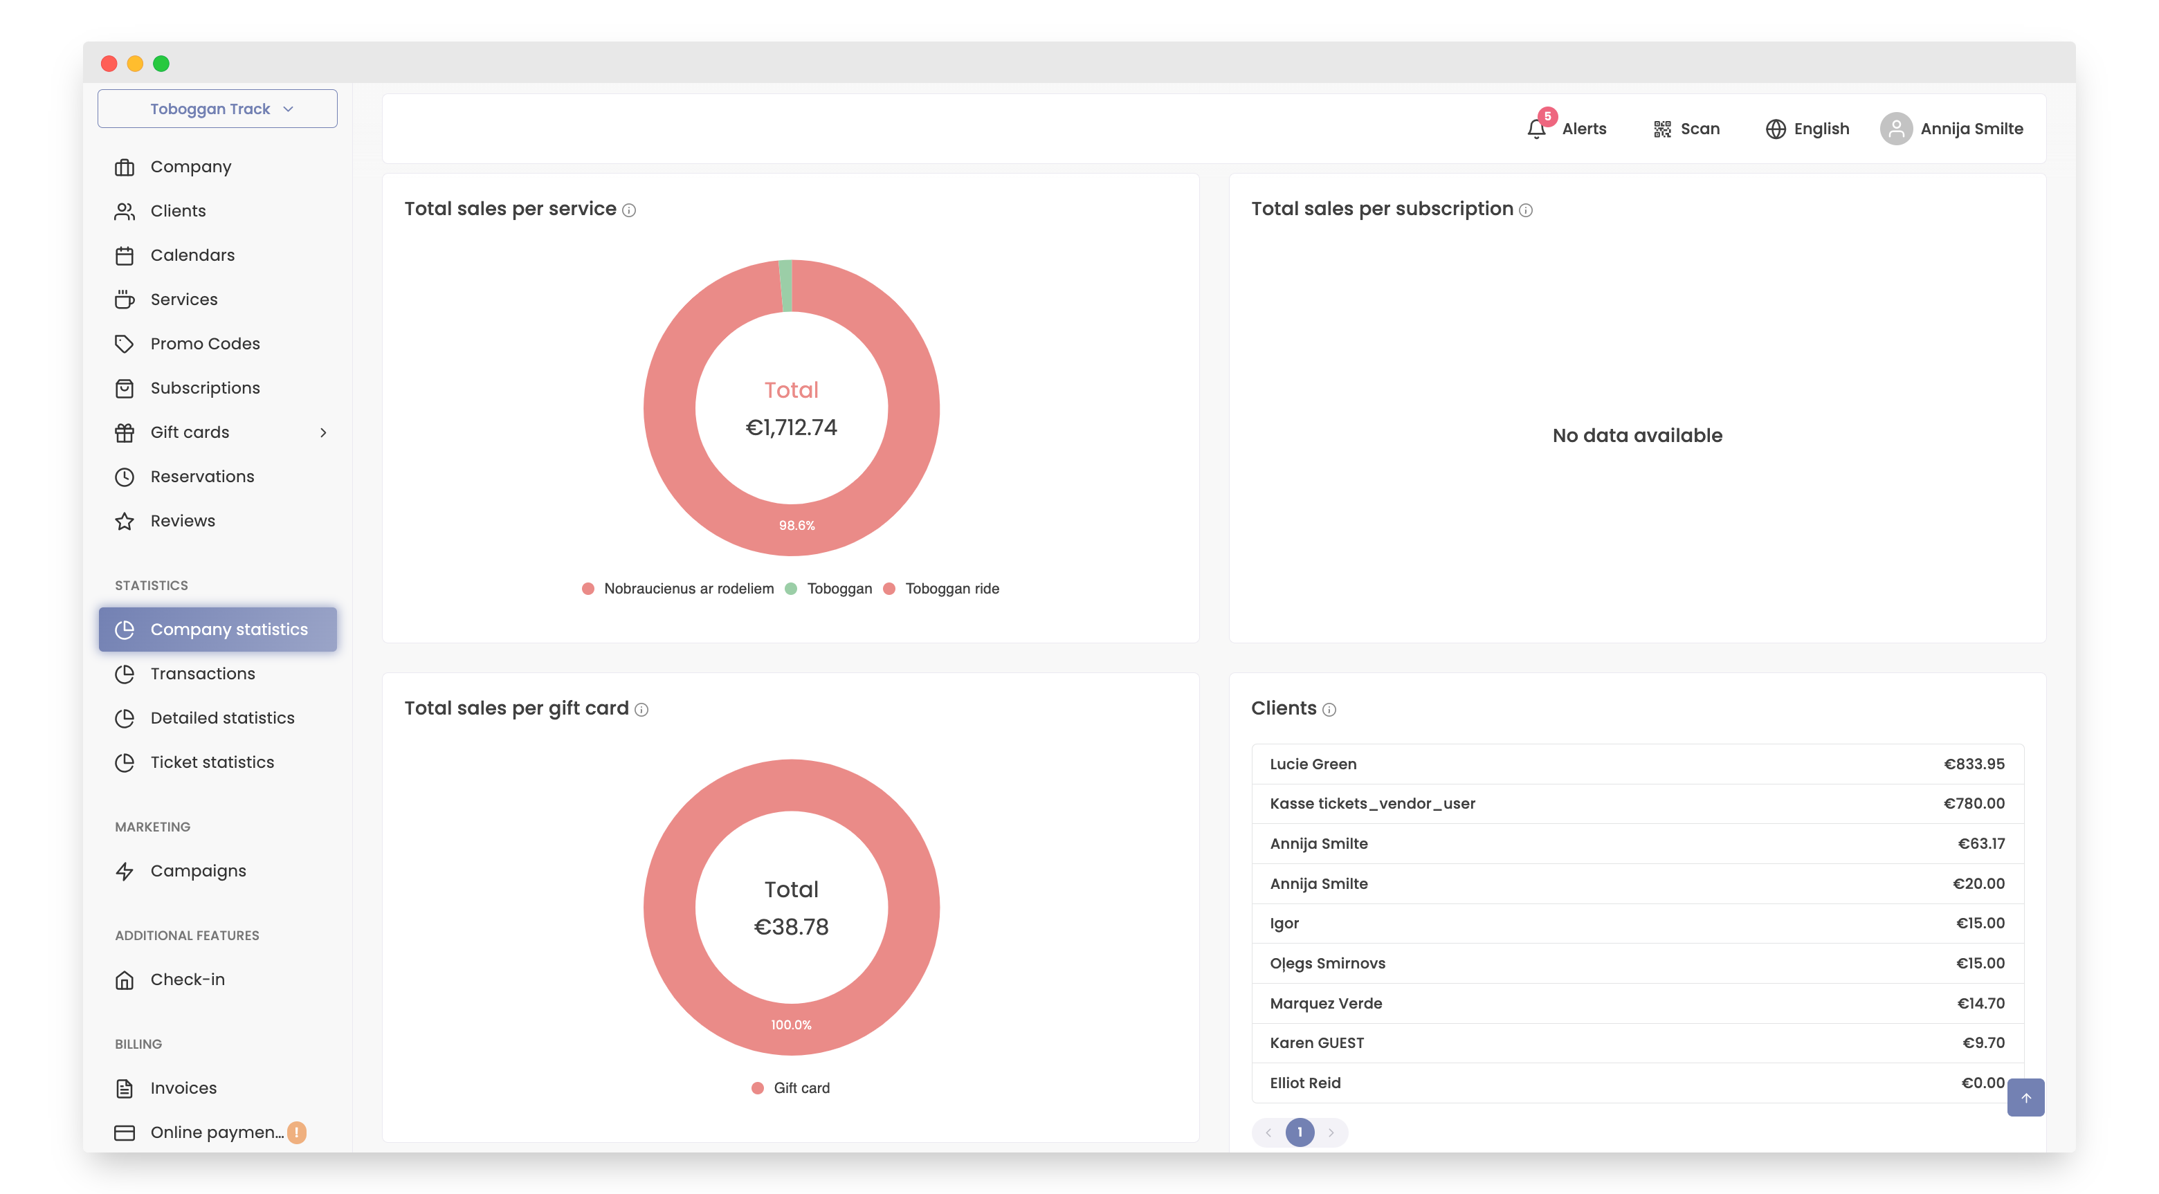Click the Alerts bell icon
The height and width of the screenshot is (1194, 2159).
[1536, 129]
